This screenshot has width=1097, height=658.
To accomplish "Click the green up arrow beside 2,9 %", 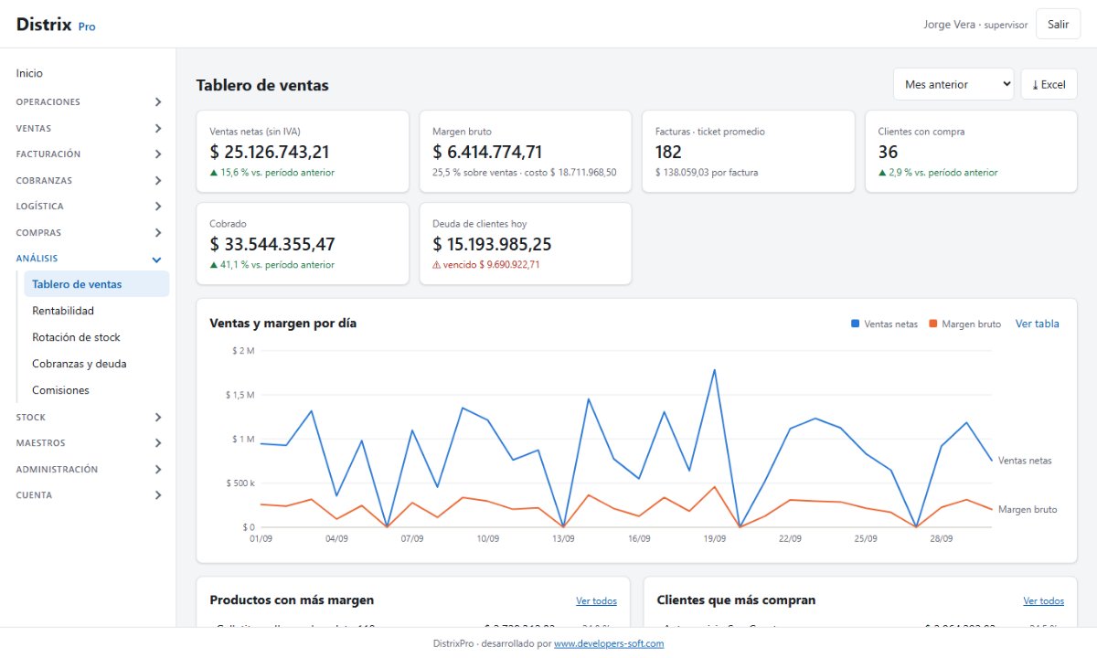I will (x=882, y=173).
